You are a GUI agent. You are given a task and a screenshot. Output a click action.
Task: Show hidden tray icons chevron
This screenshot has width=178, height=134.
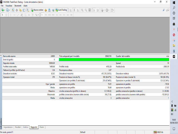(172, 102)
